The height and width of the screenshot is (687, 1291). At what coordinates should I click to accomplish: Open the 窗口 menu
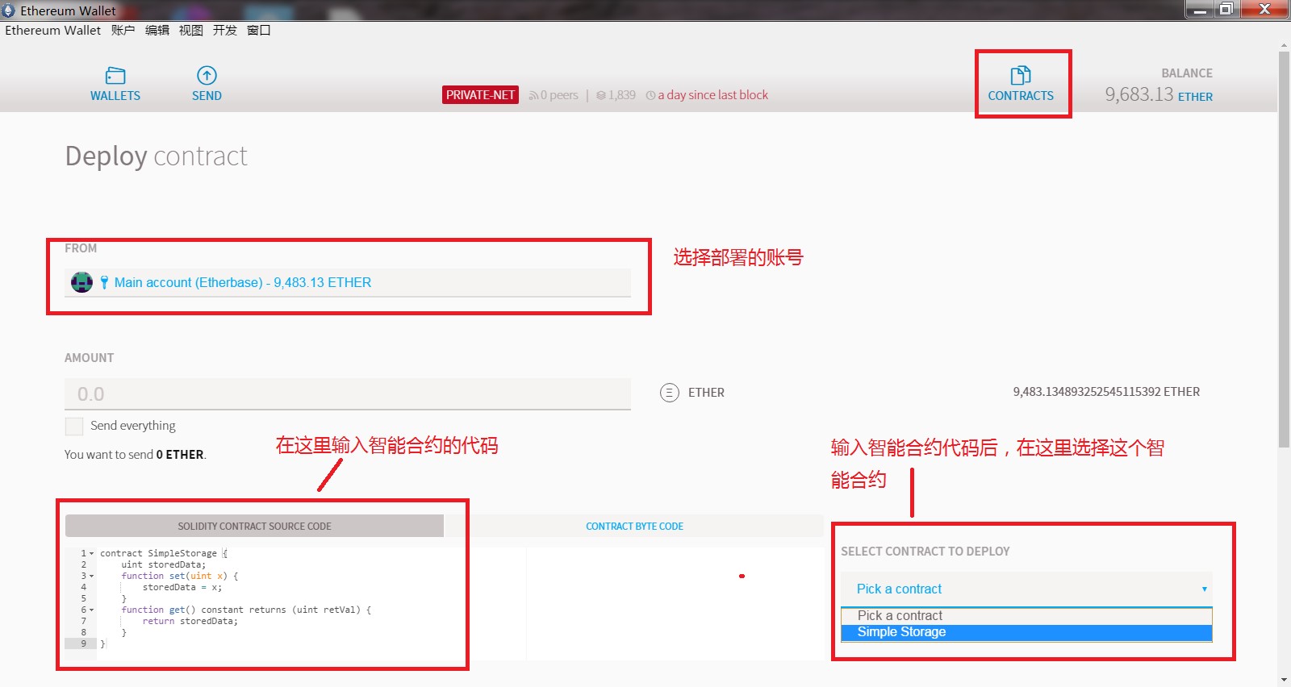click(x=259, y=31)
